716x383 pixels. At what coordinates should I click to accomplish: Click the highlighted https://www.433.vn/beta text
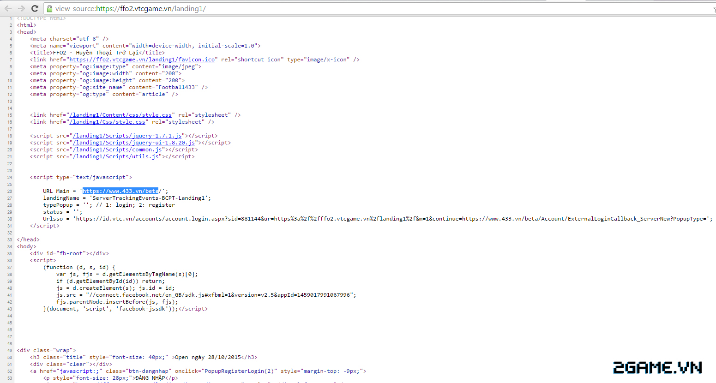(120, 191)
